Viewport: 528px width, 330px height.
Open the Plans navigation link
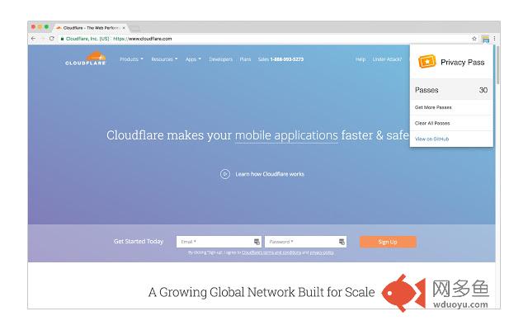245,59
